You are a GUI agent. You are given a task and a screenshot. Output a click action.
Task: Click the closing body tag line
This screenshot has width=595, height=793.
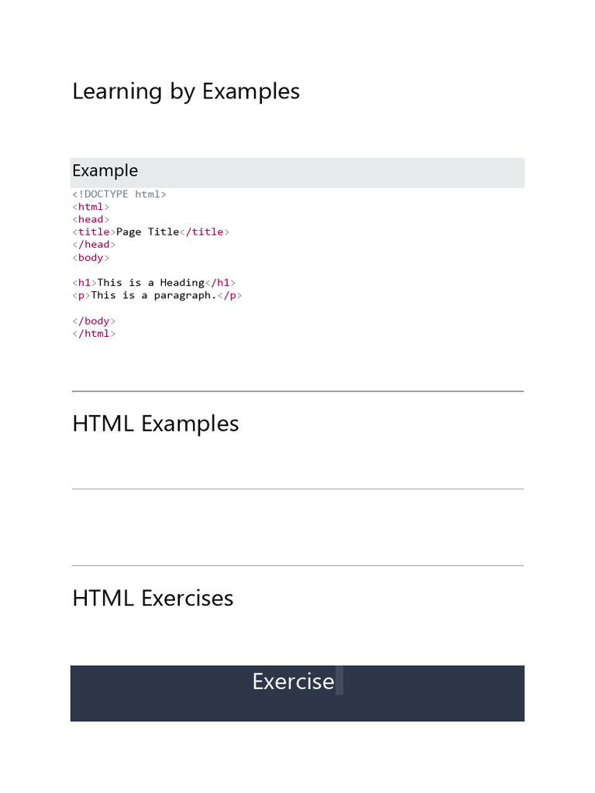94,321
